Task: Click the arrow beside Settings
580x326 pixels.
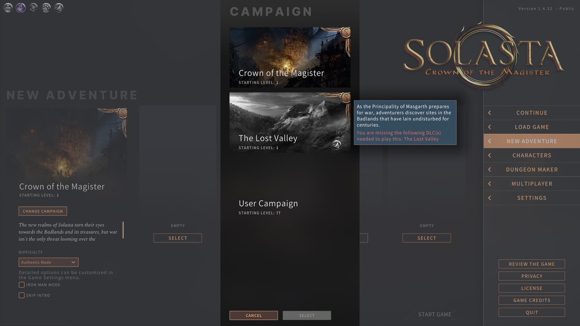Action: pos(489,198)
